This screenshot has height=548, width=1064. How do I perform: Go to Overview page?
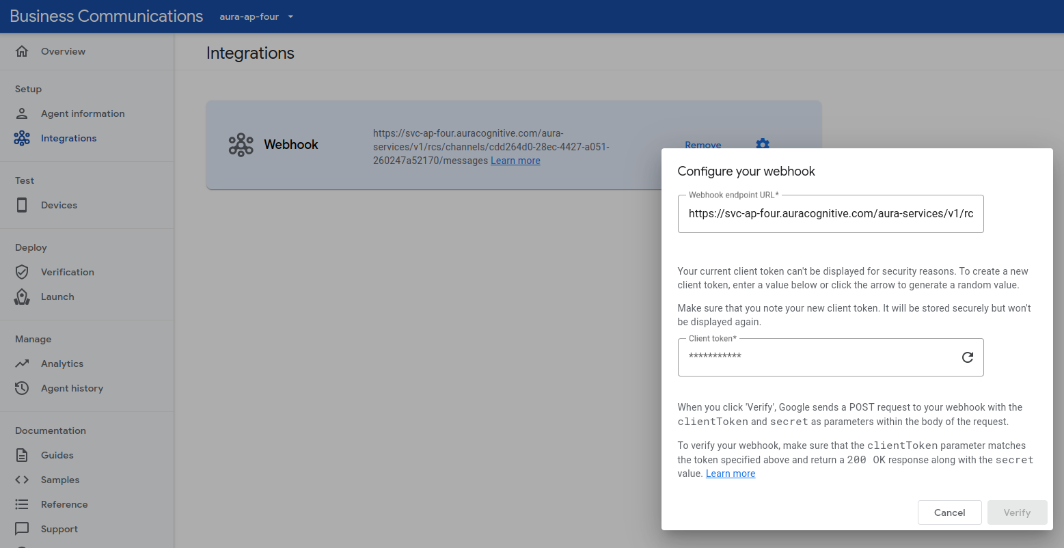point(63,51)
